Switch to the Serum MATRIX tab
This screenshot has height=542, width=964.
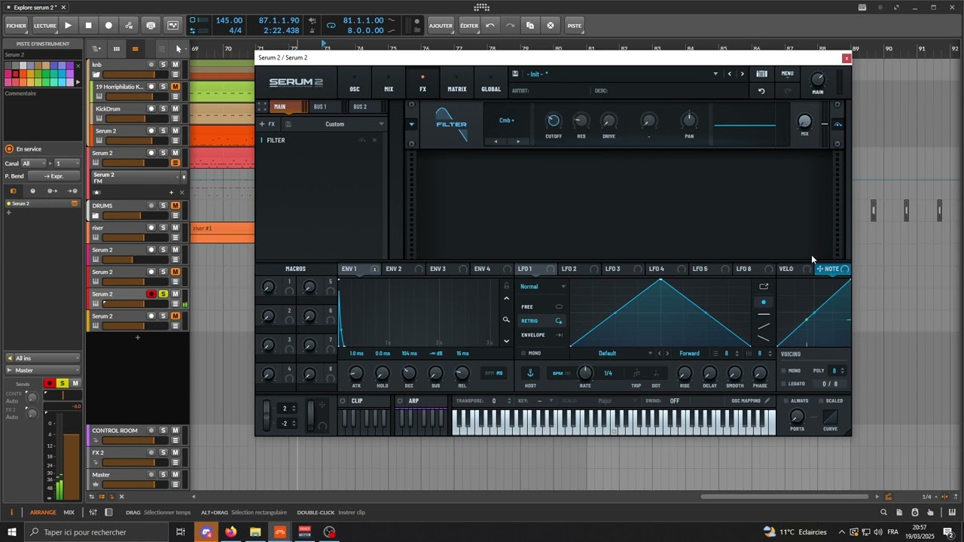457,82
